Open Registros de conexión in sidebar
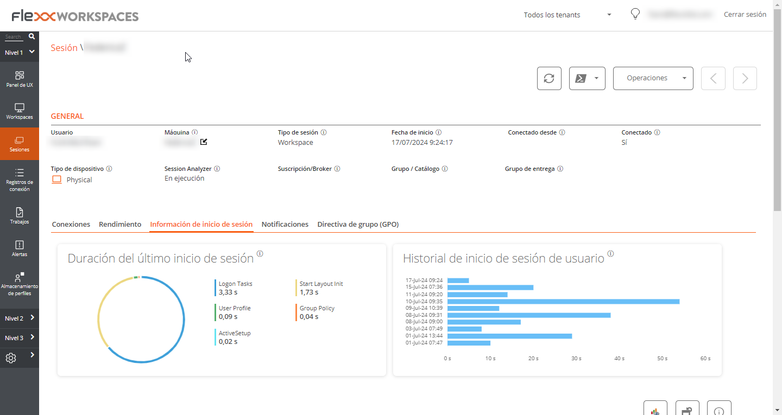Image resolution: width=782 pixels, height=415 pixels. click(x=20, y=180)
